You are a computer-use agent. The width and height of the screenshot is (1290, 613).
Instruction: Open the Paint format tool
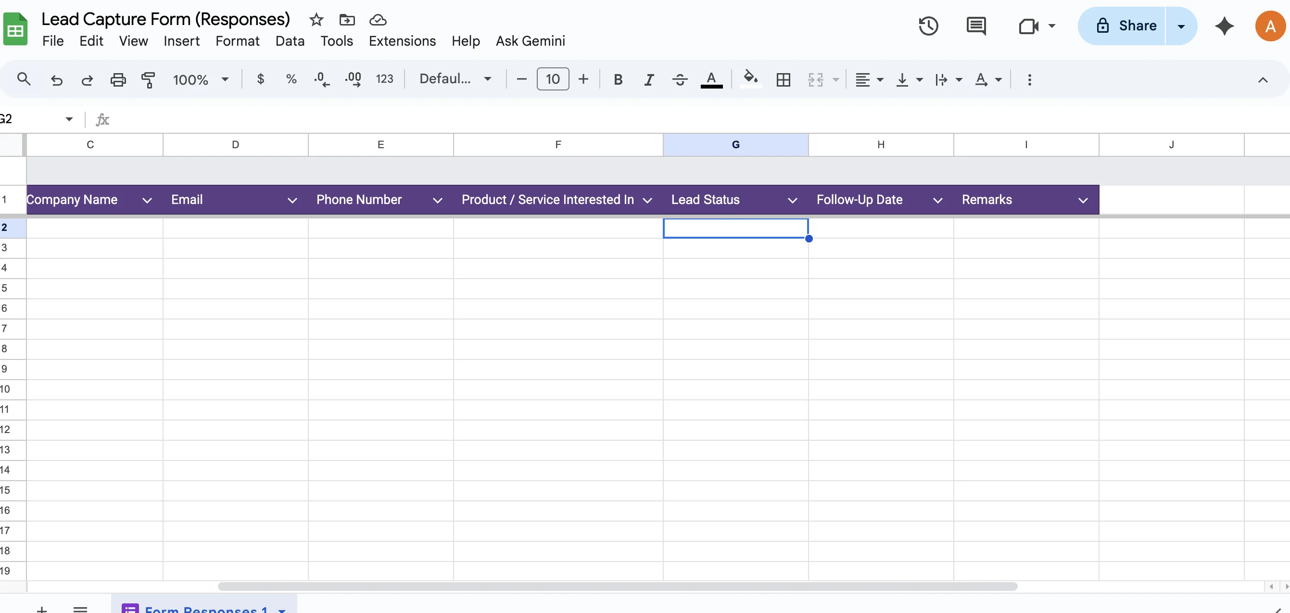coord(148,79)
